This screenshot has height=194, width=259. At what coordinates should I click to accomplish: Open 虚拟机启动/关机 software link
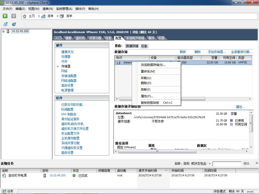pyautogui.click(x=72, y=124)
